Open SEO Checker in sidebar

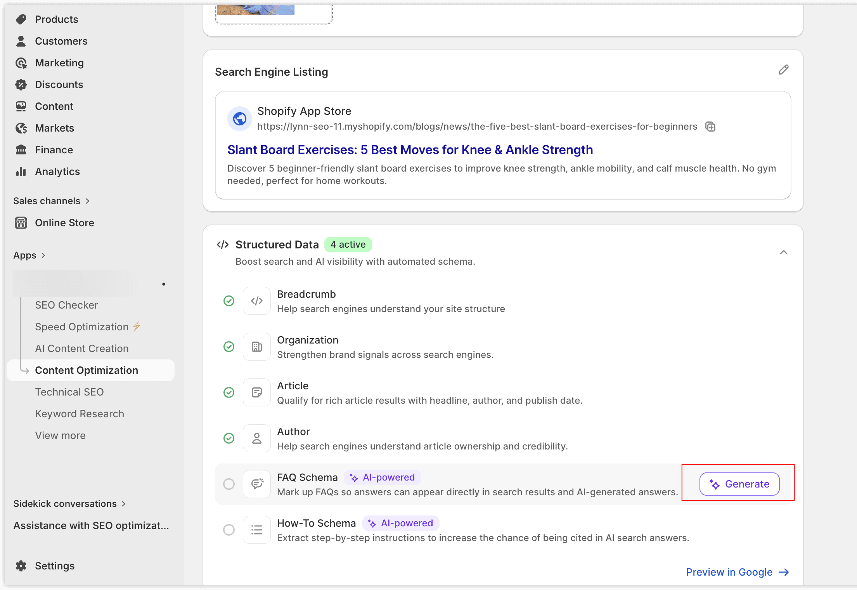[66, 305]
